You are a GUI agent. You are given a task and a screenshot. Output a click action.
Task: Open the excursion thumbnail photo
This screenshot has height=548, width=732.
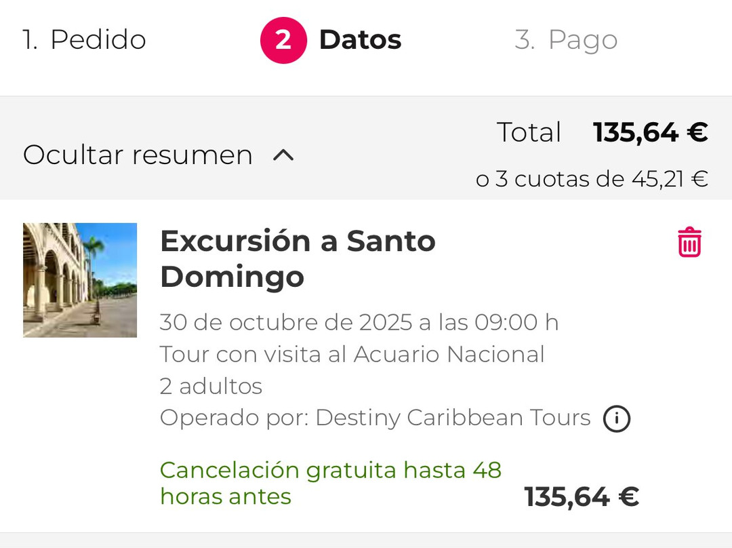tap(80, 280)
